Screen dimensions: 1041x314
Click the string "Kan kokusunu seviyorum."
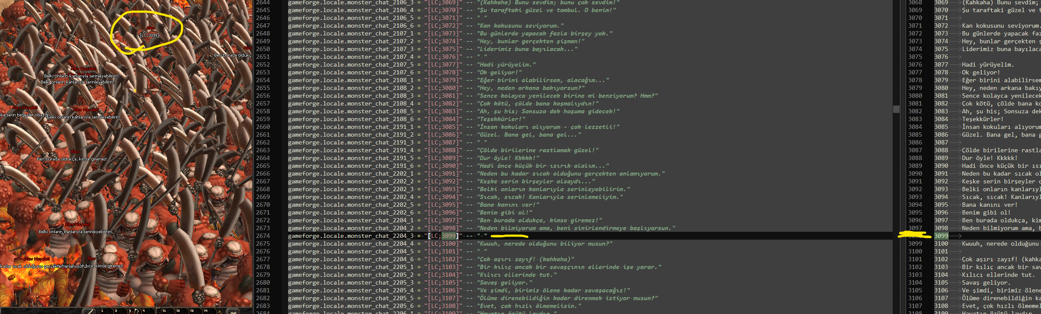click(x=521, y=26)
